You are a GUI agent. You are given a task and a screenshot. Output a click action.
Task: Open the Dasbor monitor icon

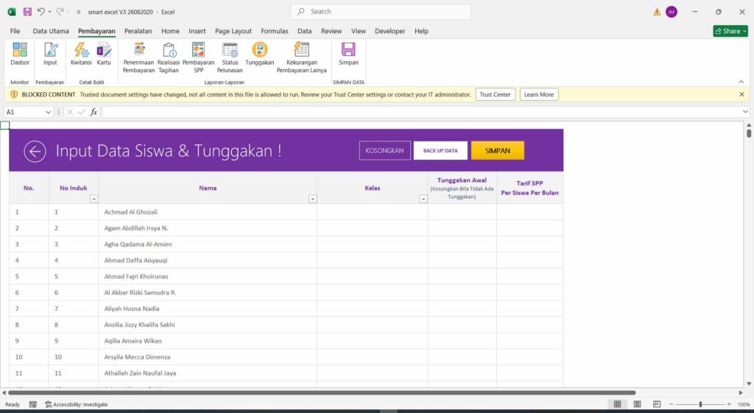20,54
